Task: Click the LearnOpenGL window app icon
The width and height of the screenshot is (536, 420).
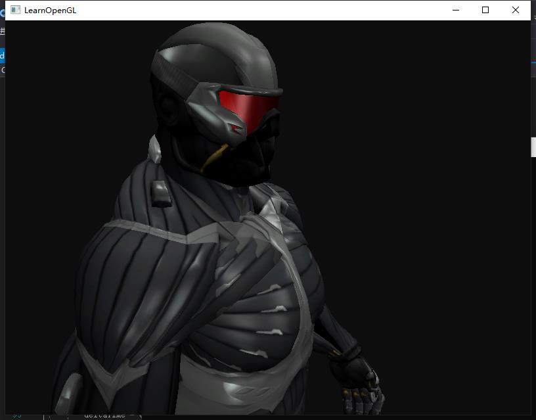Action: point(15,10)
